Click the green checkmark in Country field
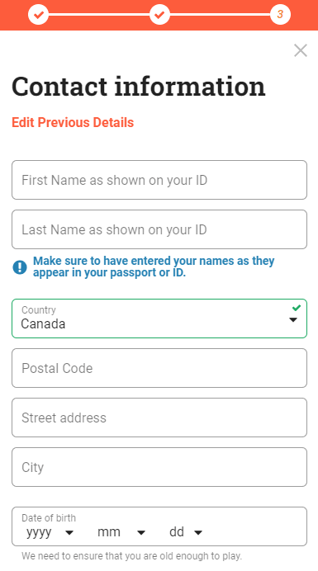318x571 pixels. click(x=297, y=308)
